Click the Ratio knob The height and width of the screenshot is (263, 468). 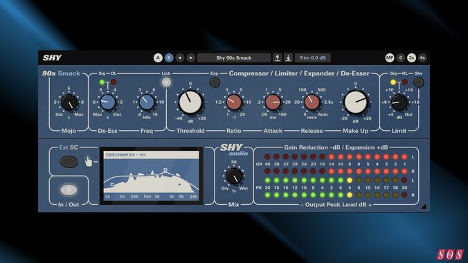[234, 102]
